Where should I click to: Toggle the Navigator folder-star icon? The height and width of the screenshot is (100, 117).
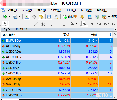pyautogui.click(x=41, y=17)
